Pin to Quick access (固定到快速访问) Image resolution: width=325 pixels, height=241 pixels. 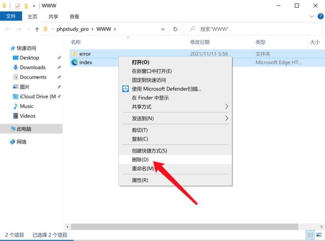click(x=175, y=80)
